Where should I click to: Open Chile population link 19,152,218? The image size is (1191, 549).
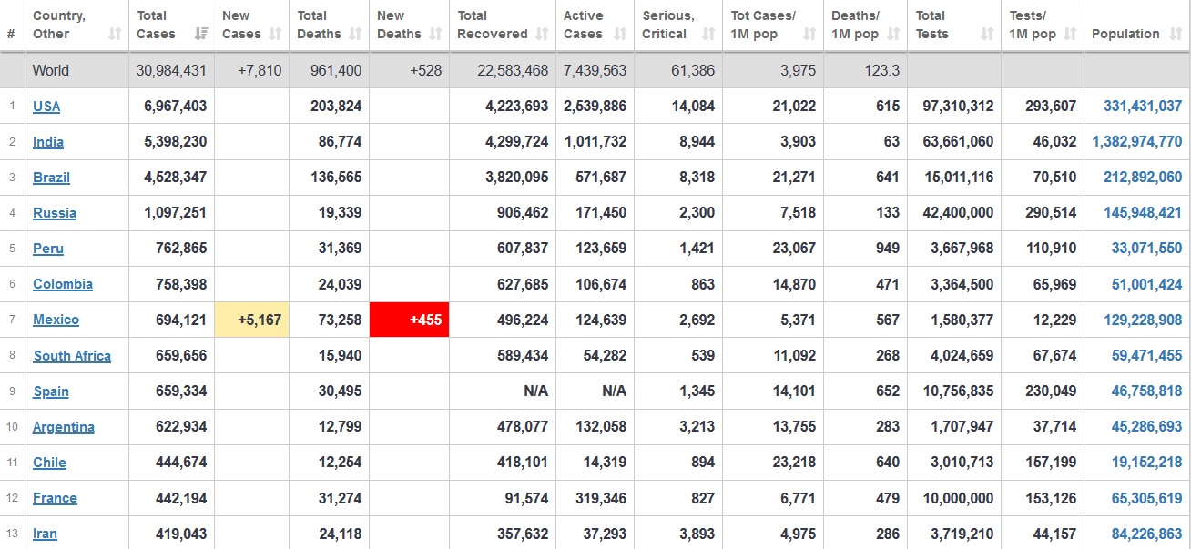(x=1147, y=463)
